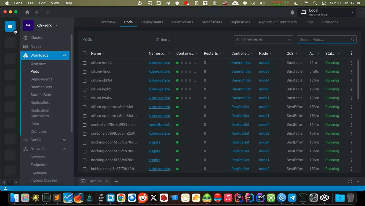Collapse the Network sidebar section
365x206 pixels.
coord(64,149)
